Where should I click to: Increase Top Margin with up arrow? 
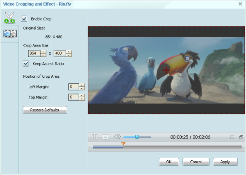(82, 96)
